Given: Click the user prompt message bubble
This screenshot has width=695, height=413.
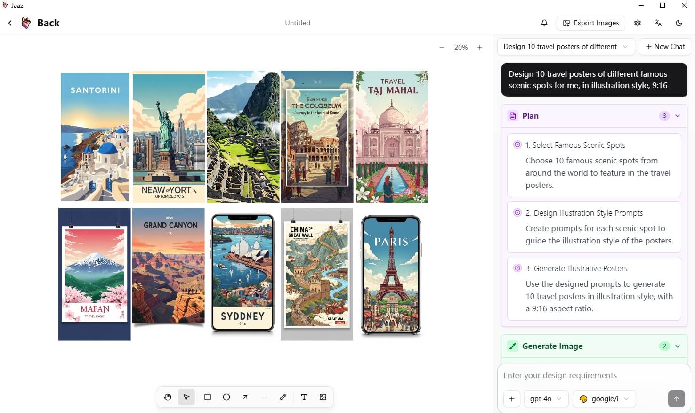Looking at the screenshot, I should click(x=594, y=80).
